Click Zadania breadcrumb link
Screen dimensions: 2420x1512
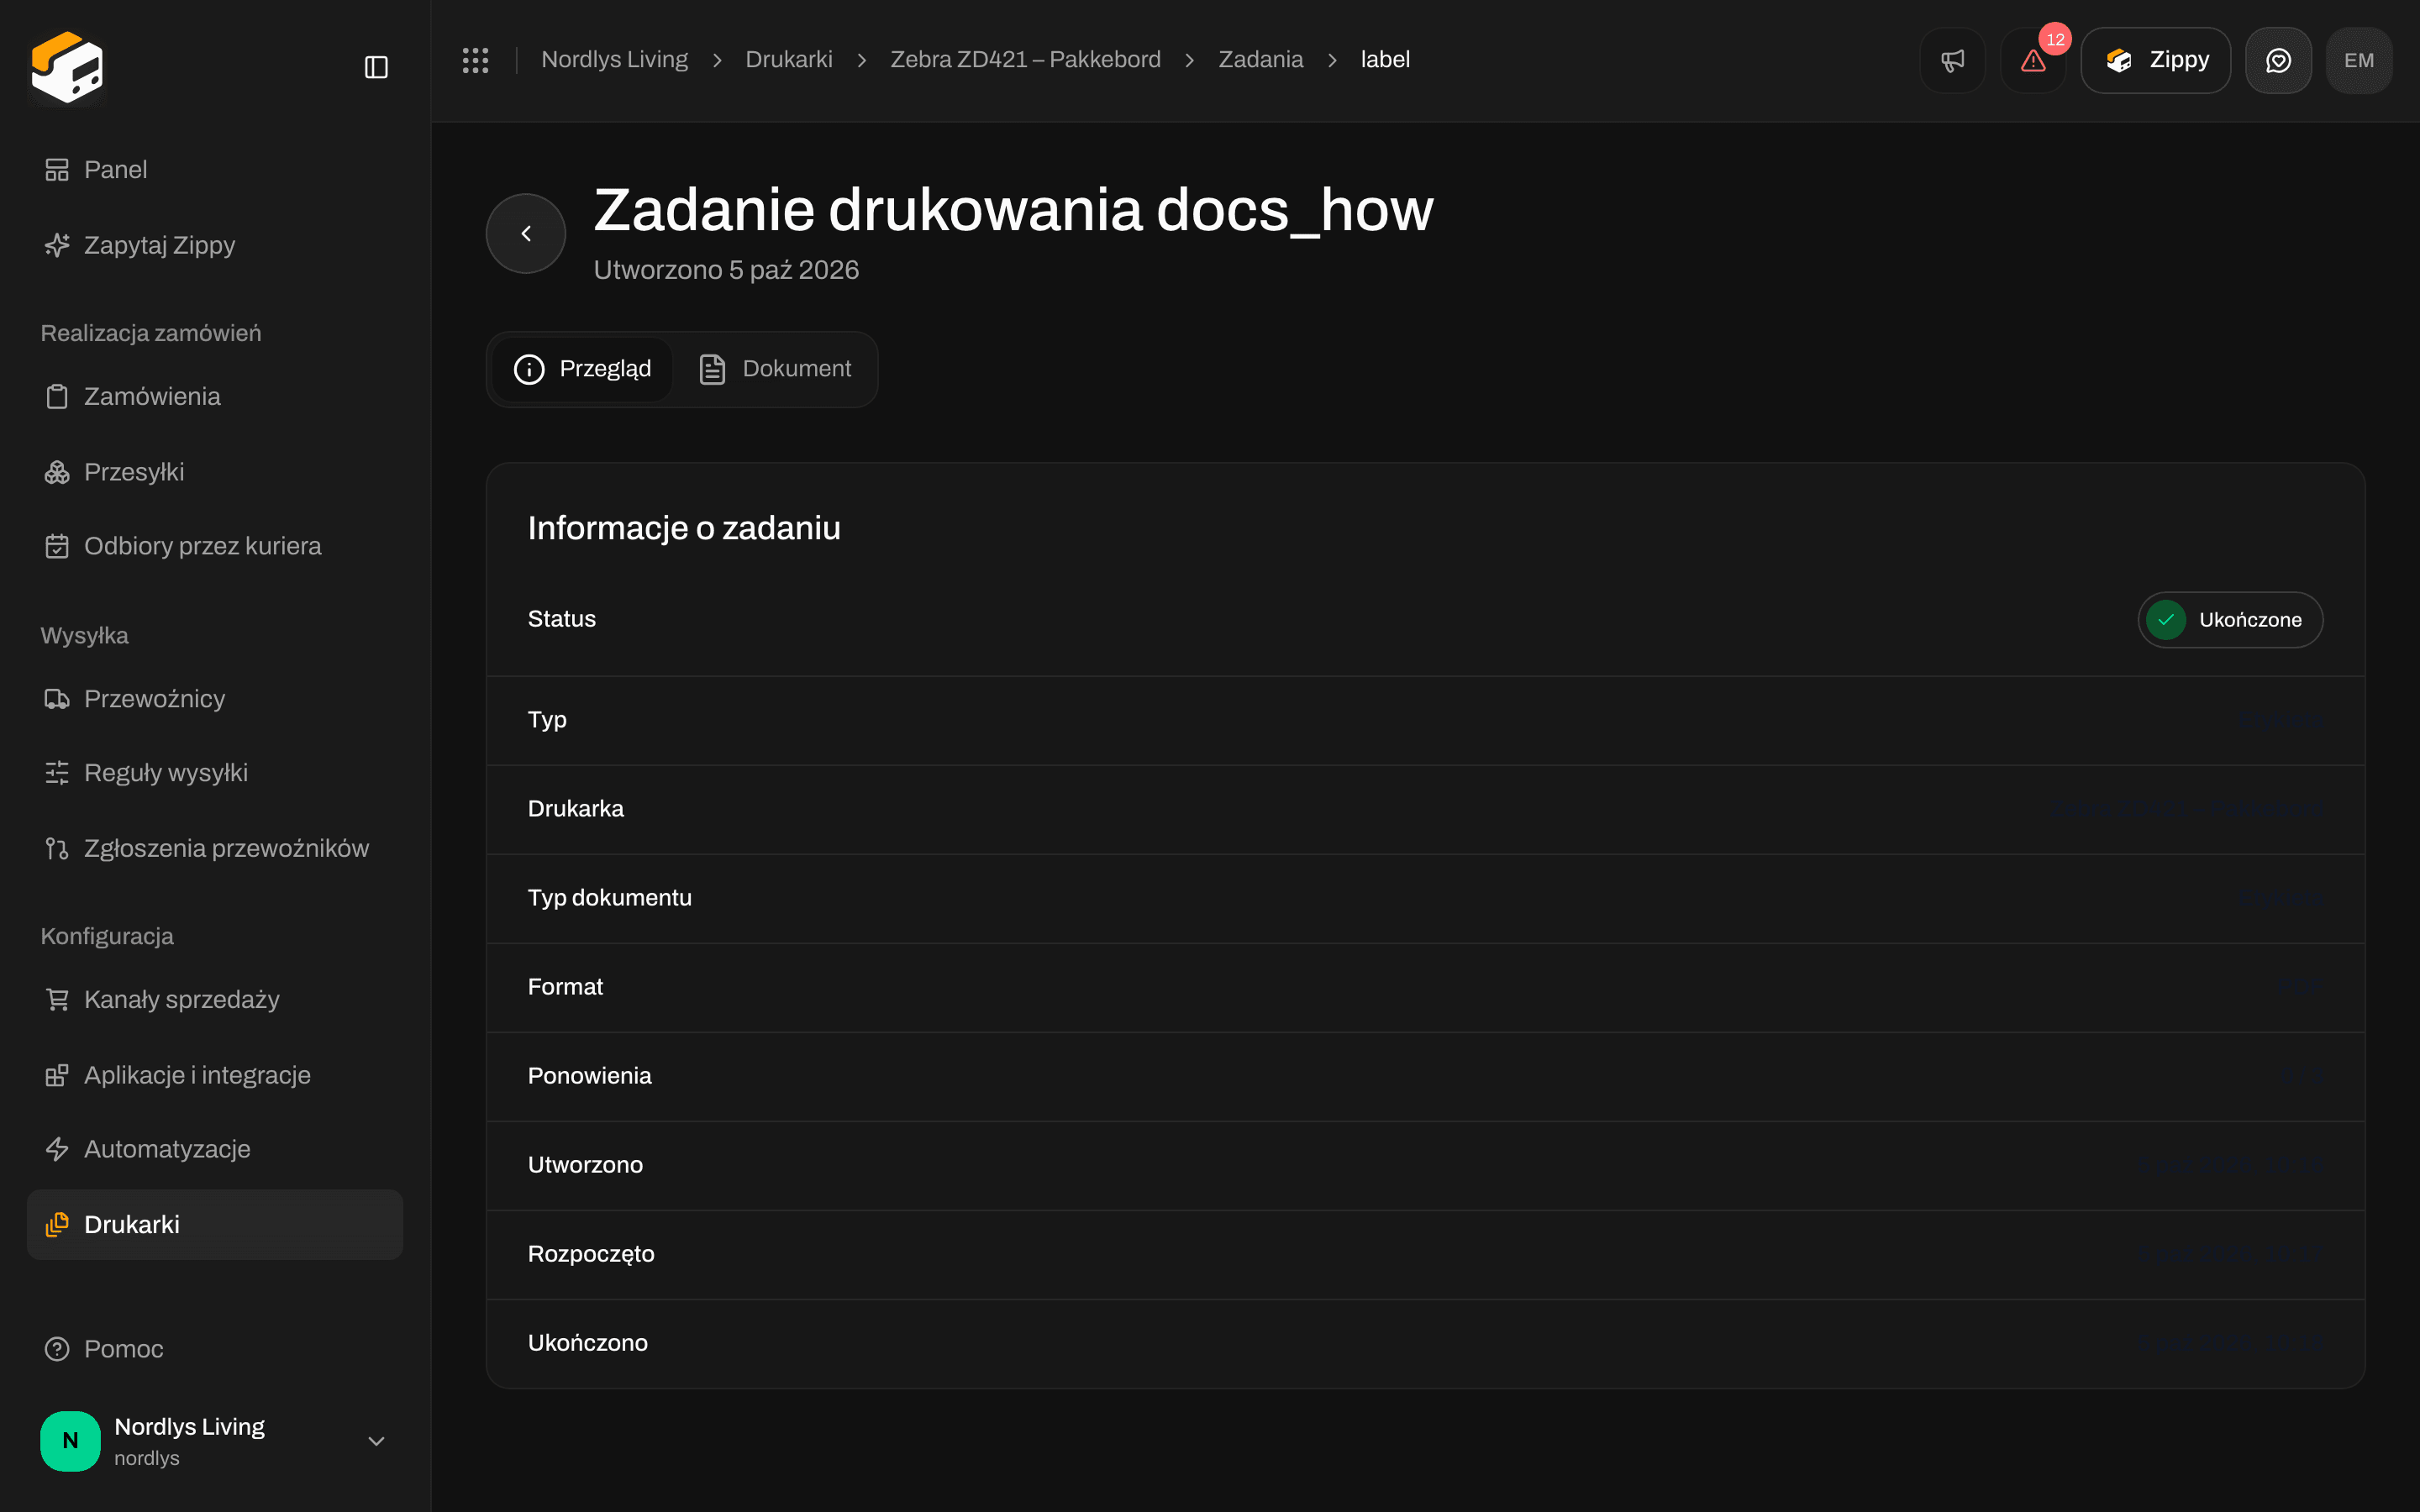pos(1260,60)
